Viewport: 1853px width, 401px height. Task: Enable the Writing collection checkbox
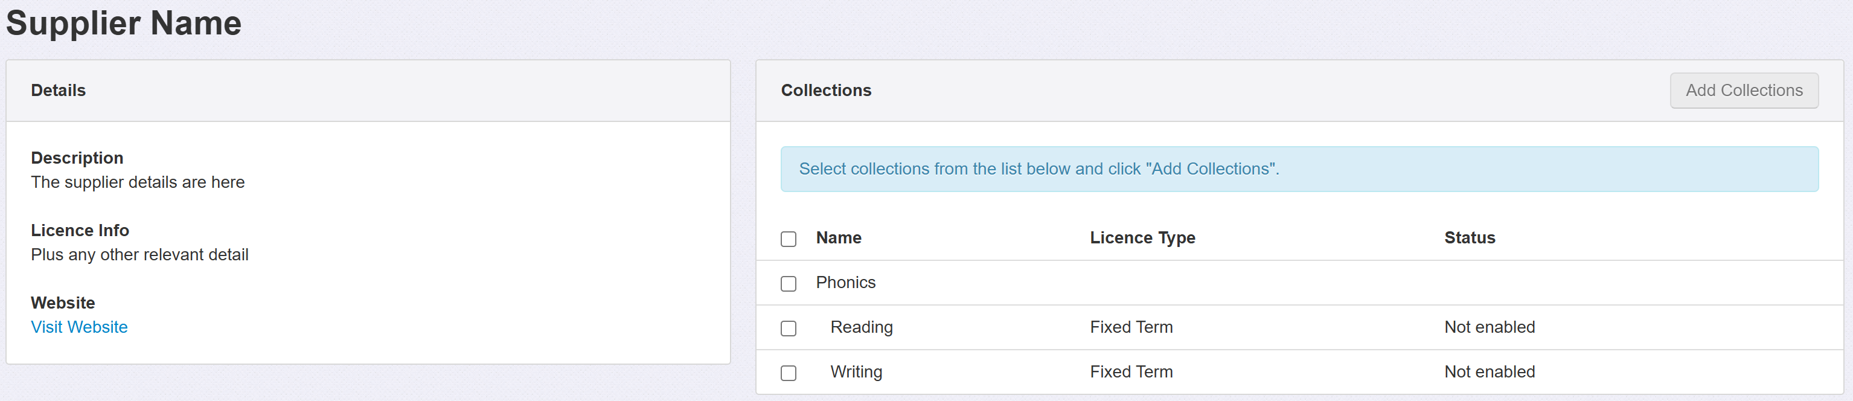pyautogui.click(x=789, y=373)
